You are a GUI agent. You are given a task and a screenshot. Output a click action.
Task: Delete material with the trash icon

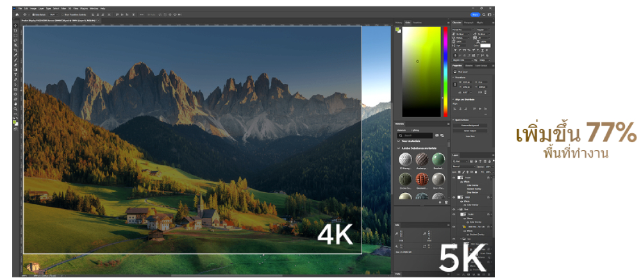point(446,202)
